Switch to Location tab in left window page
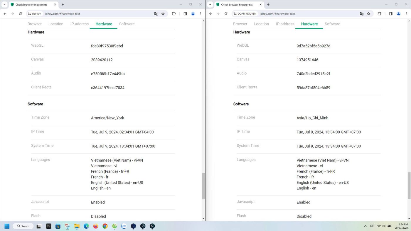 point(56,24)
